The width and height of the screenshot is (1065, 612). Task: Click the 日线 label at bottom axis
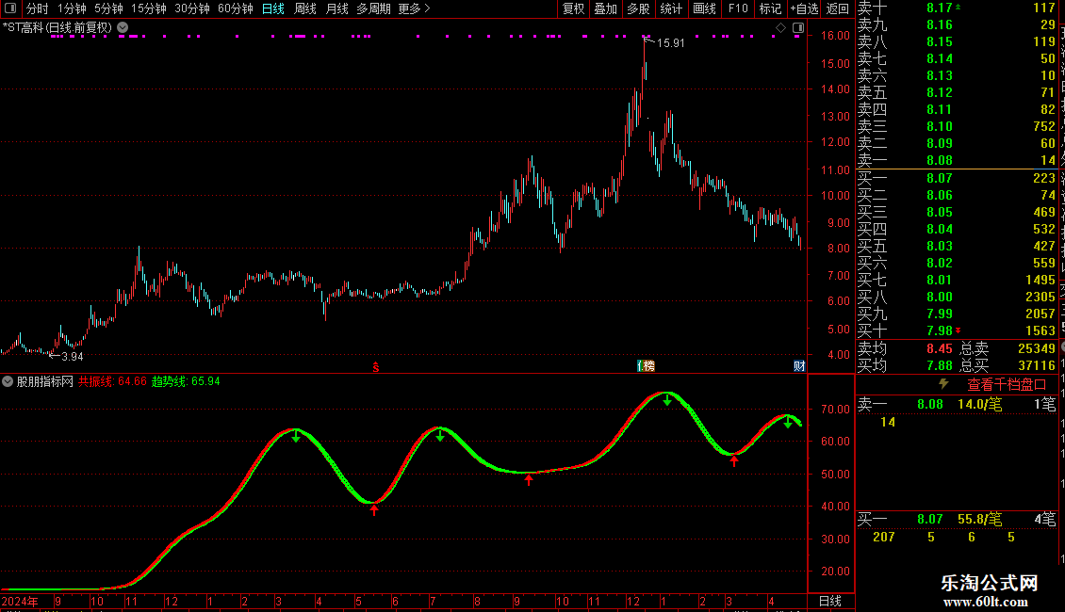[x=830, y=601]
